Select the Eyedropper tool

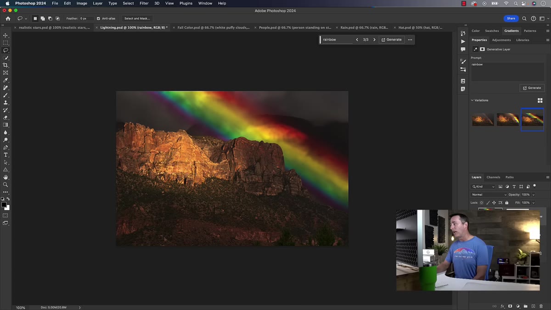[x=6, y=80]
